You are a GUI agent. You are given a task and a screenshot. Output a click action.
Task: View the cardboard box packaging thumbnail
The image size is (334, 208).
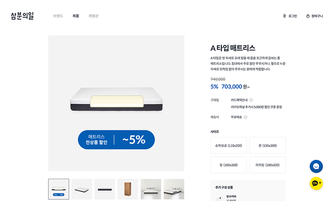[128, 189]
